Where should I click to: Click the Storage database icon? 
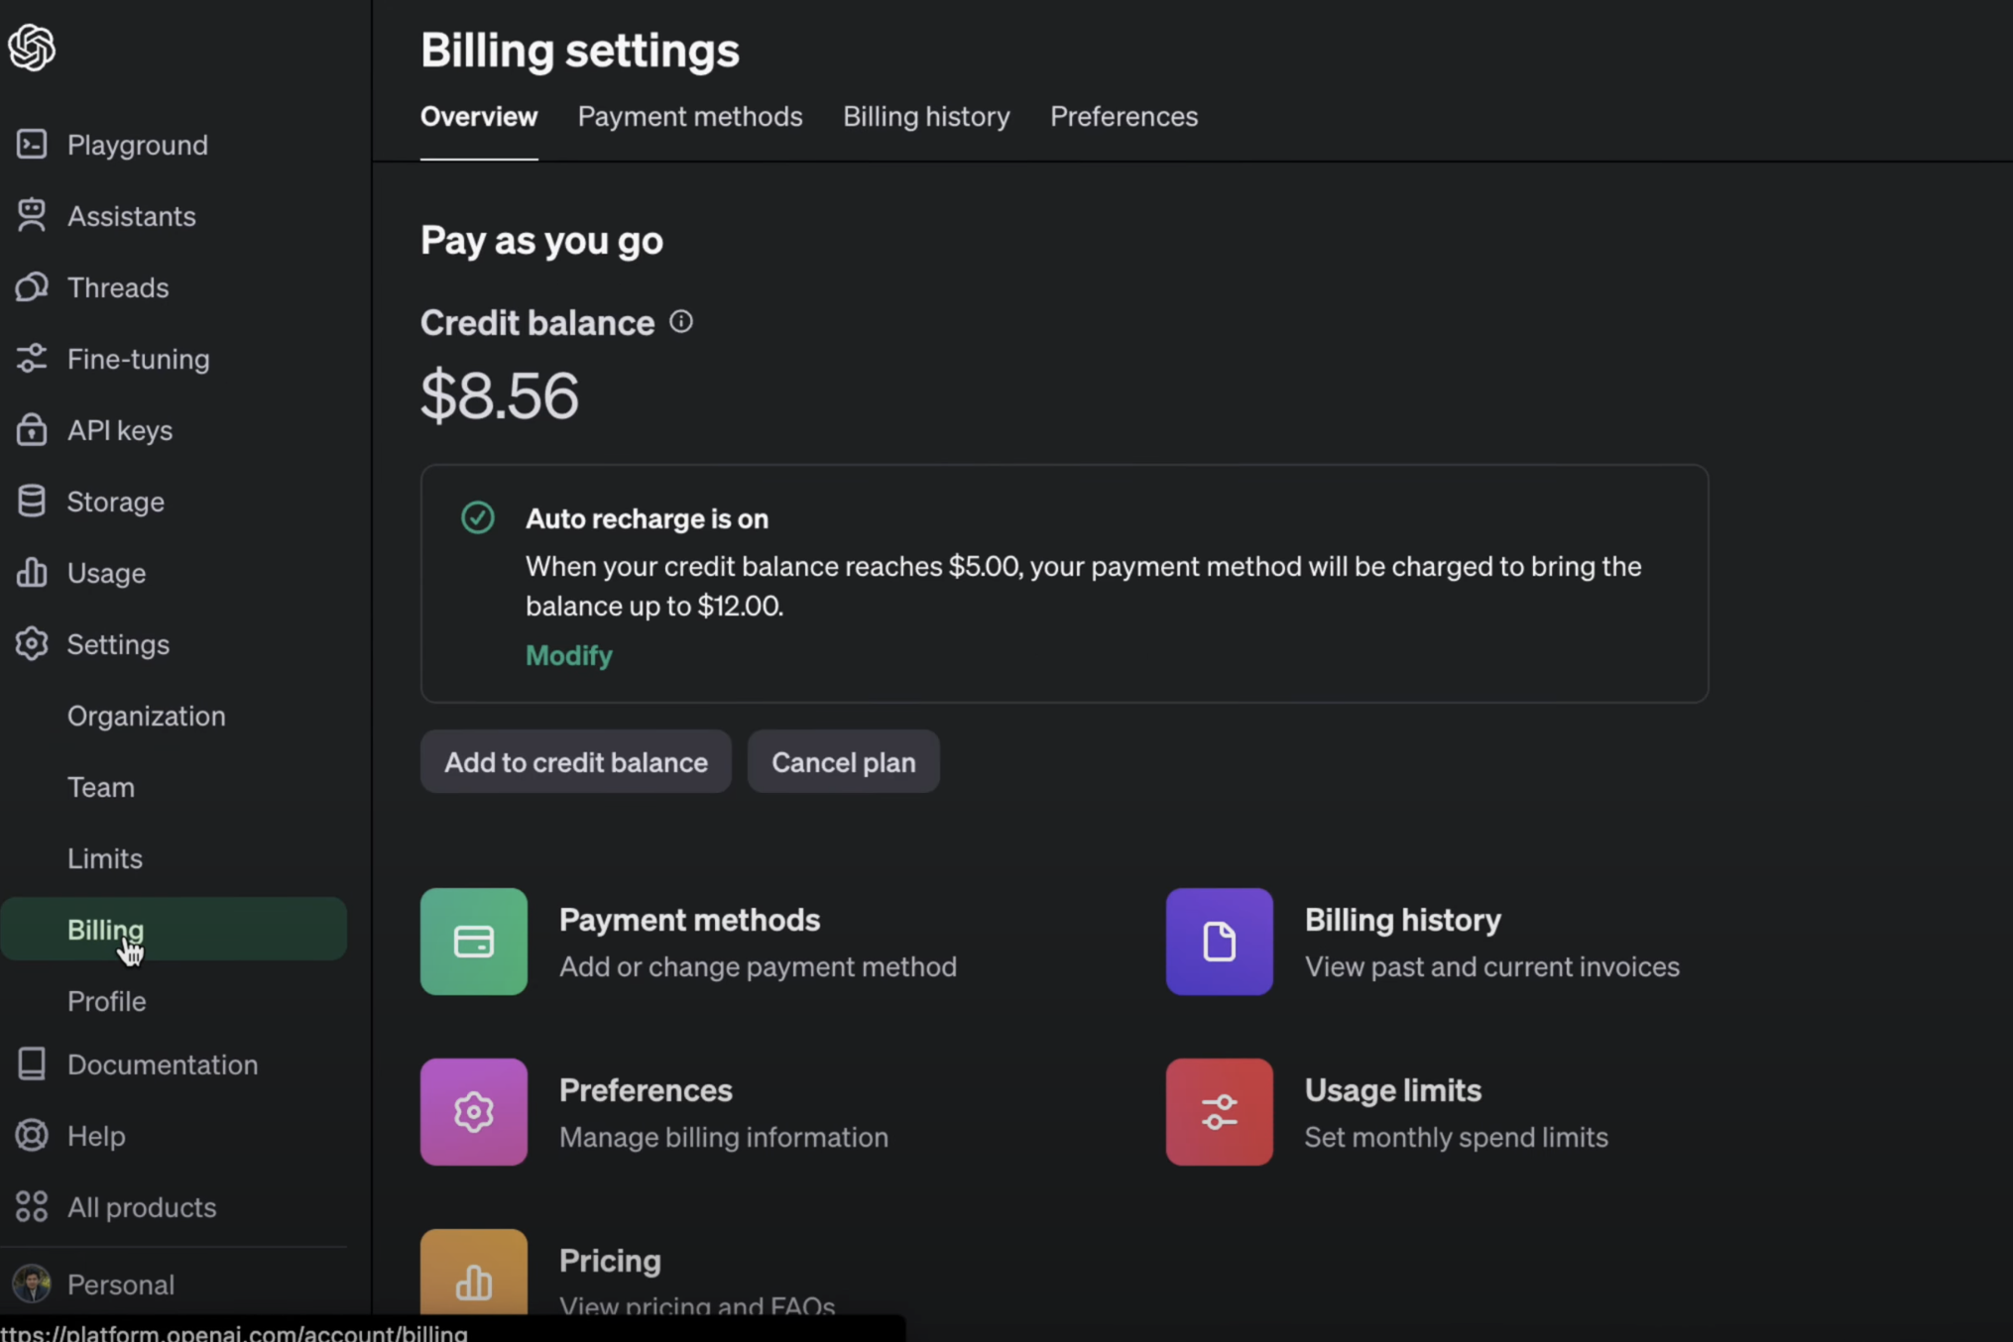tap(32, 501)
